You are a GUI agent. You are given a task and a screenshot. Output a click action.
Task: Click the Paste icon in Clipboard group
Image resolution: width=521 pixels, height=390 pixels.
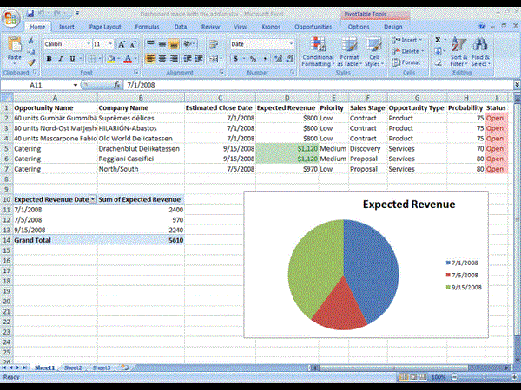pos(14,48)
